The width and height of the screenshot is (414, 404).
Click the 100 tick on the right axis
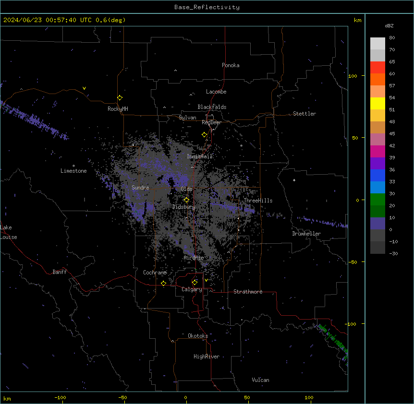pos(353,76)
